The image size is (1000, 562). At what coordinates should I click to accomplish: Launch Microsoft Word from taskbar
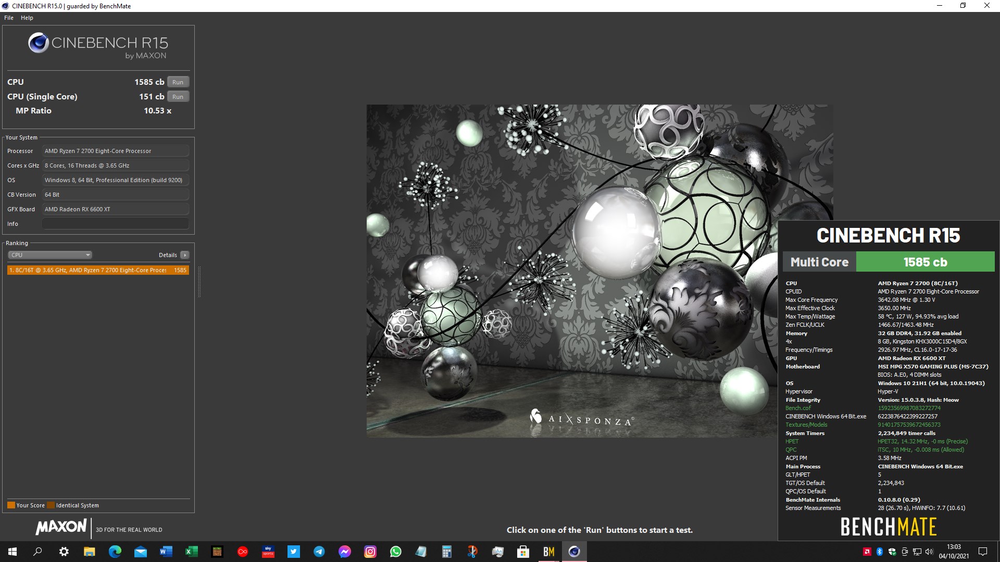coord(166,552)
